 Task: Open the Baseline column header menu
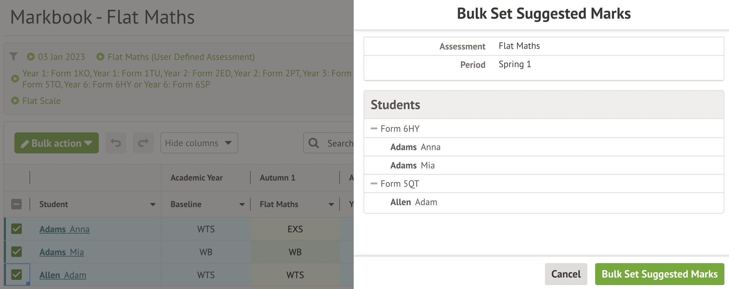[x=242, y=204]
